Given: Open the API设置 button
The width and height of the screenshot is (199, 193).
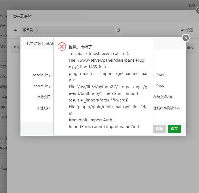Looking at the screenshot, I should [187, 30].
